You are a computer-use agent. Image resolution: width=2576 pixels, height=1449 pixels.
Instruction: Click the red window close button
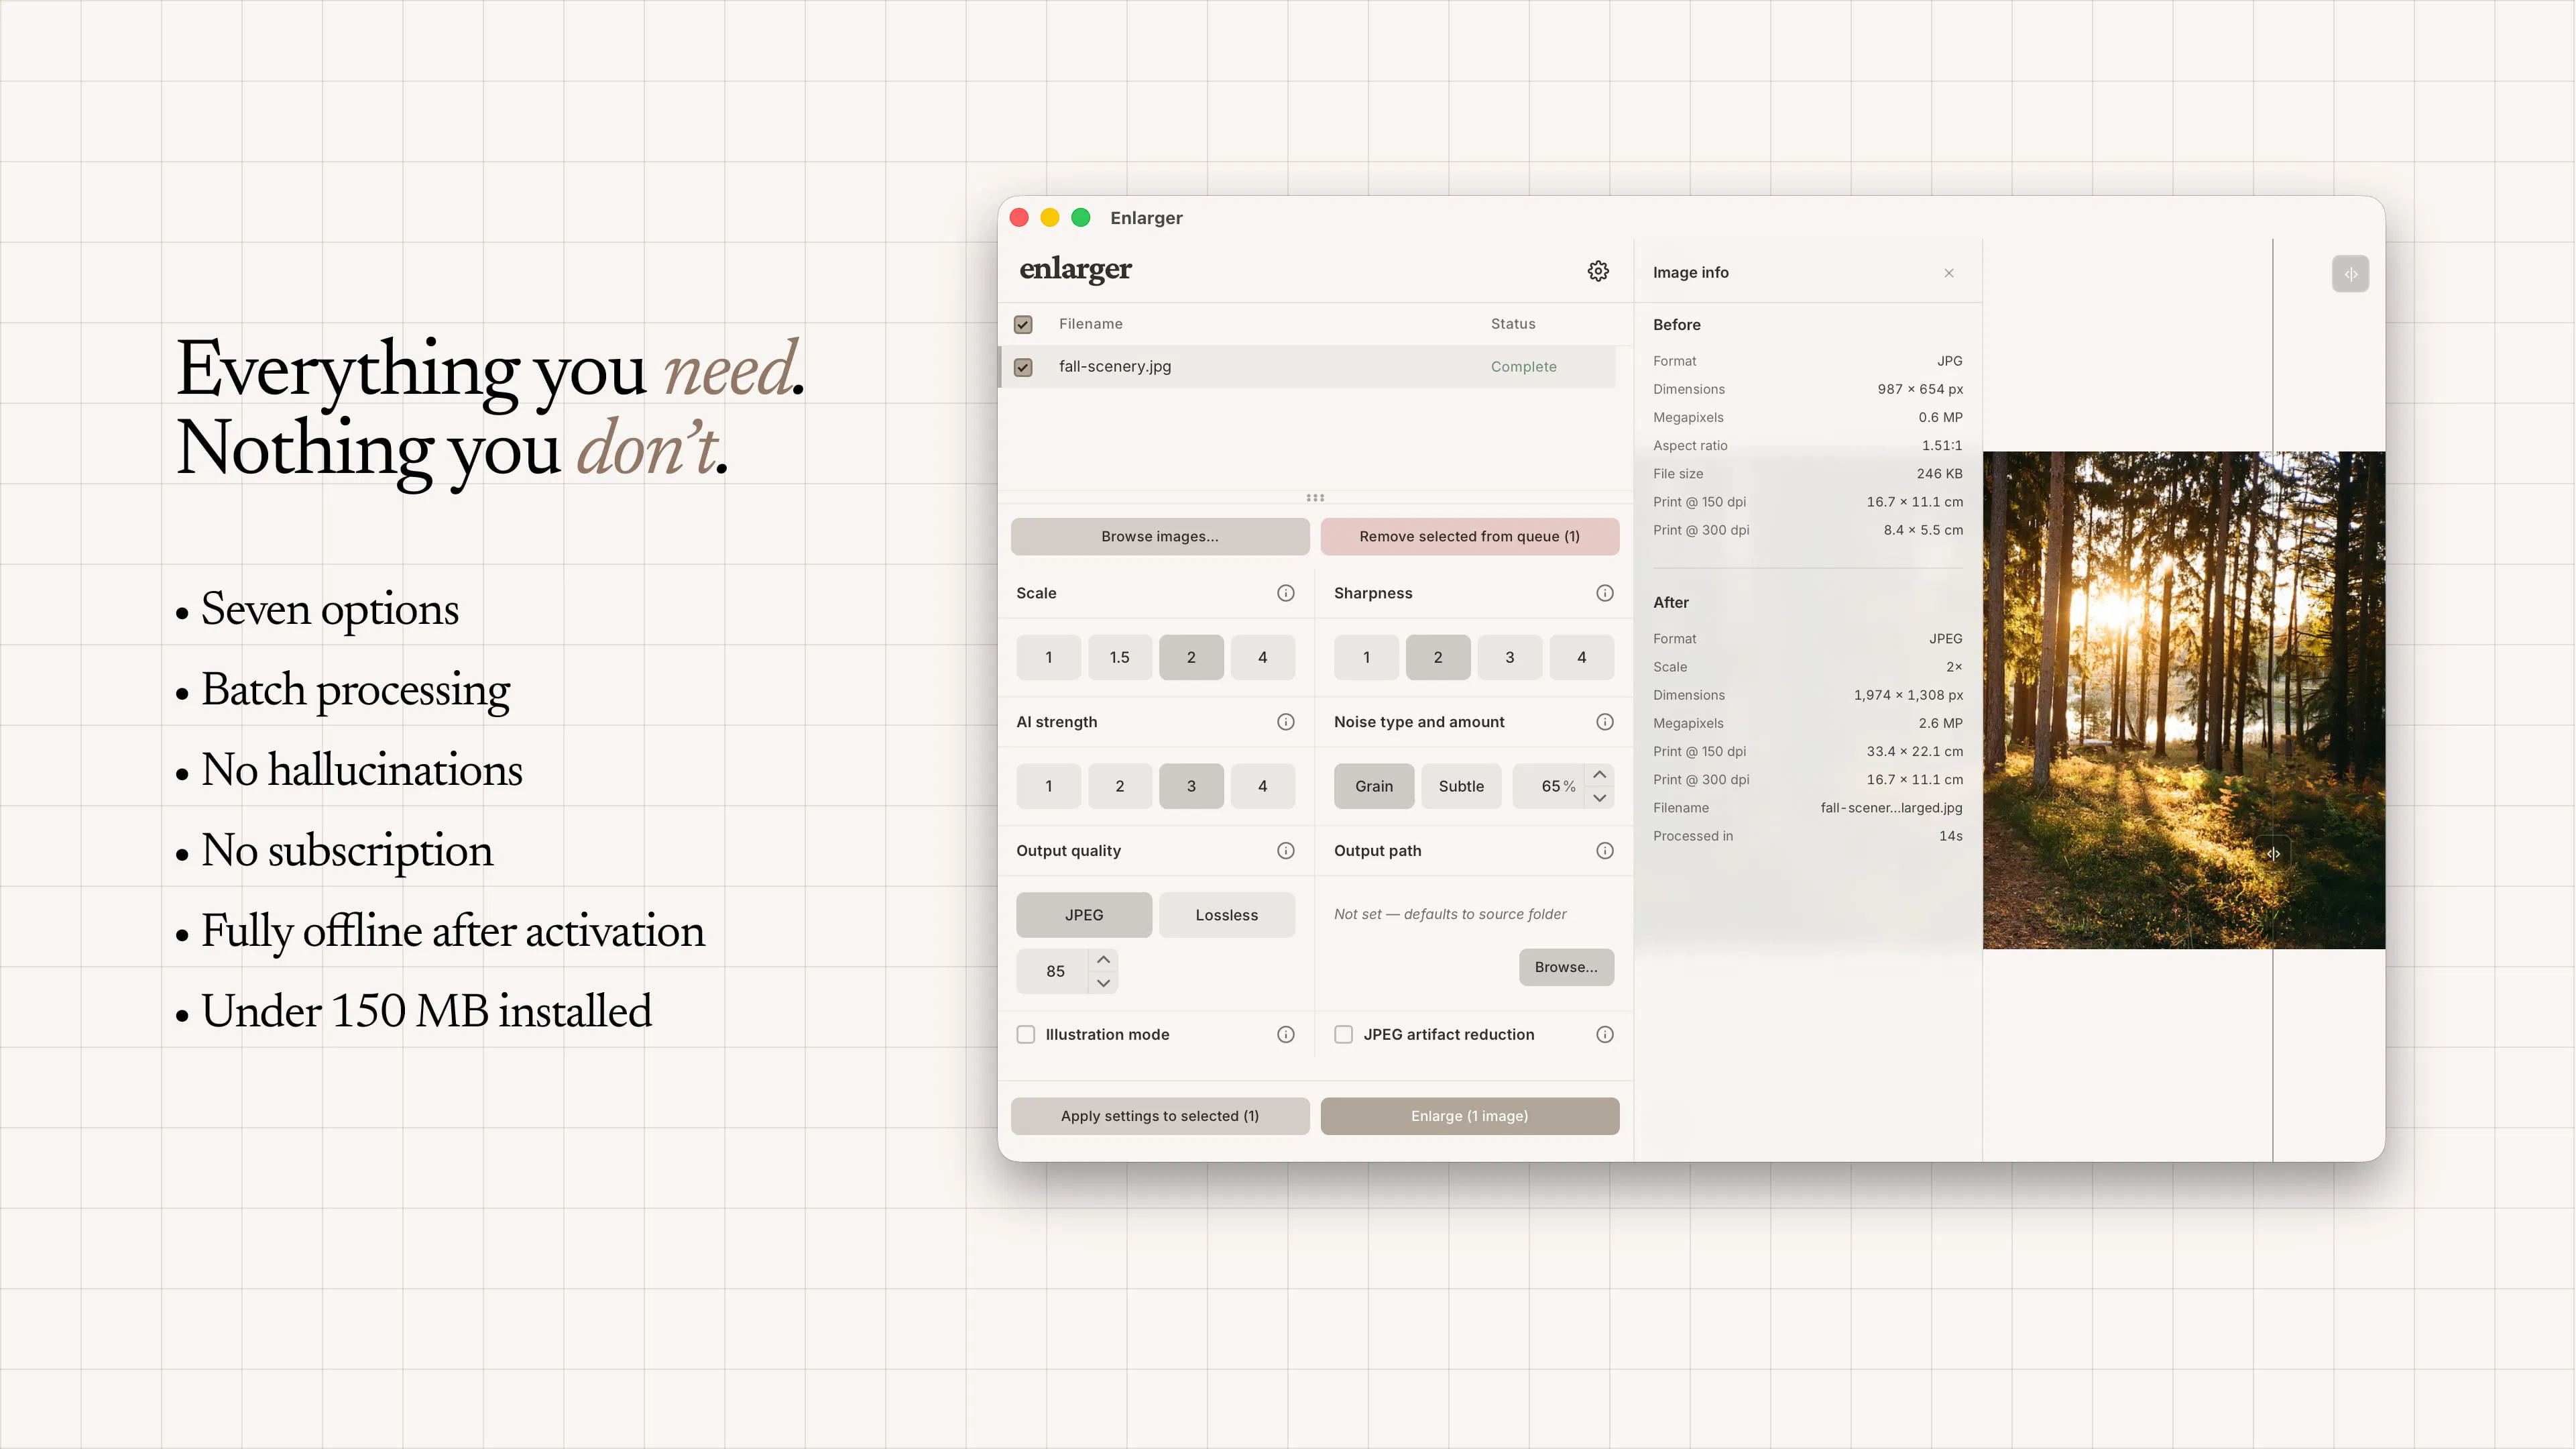[1019, 217]
